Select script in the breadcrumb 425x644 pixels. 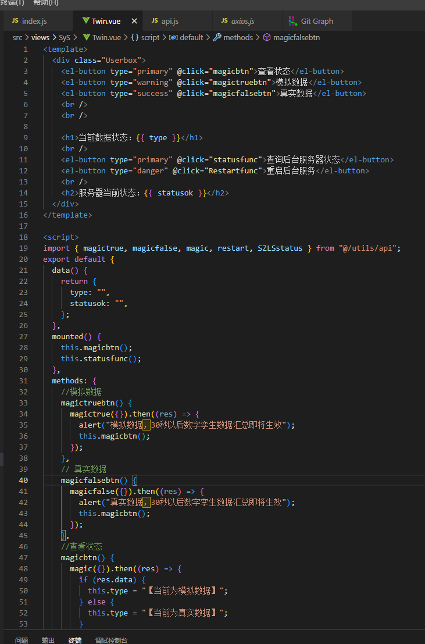pyautogui.click(x=150, y=37)
